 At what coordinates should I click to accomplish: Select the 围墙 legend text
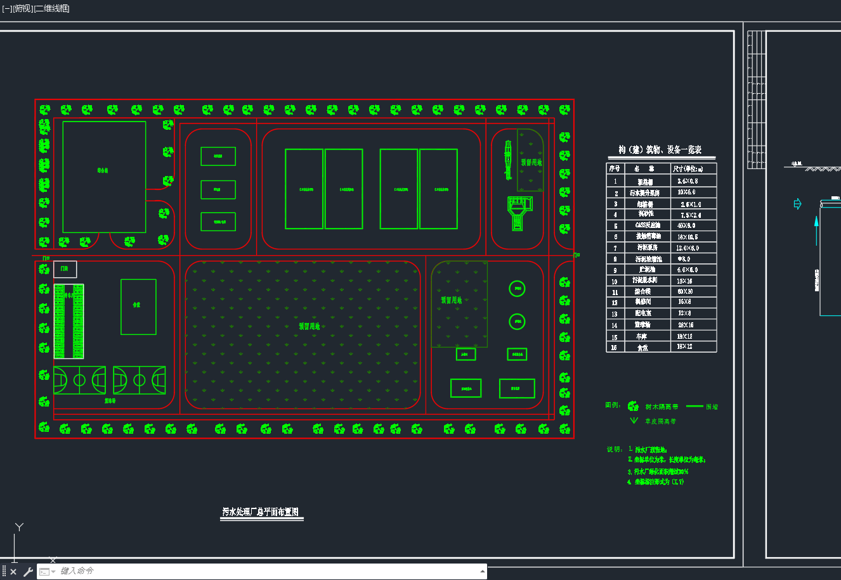[x=712, y=407]
